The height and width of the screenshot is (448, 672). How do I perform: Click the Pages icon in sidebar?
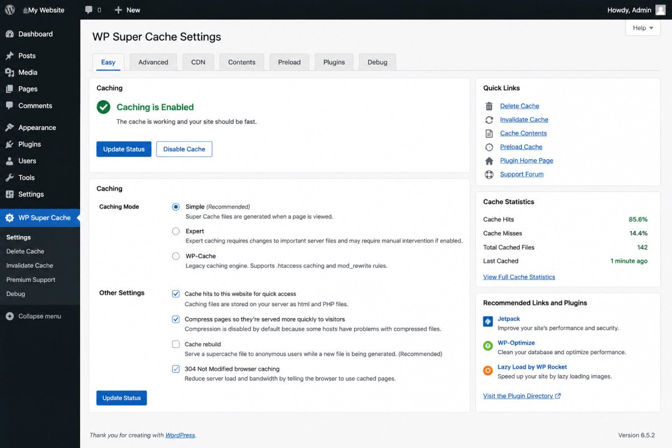(10, 89)
